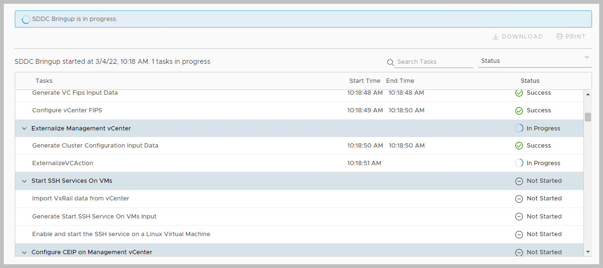Focus the Search Tasks input field
The width and height of the screenshot is (603, 268).
tap(434, 62)
